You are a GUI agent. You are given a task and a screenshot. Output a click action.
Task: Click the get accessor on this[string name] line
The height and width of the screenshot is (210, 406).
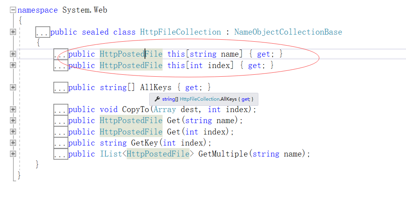[263, 54]
